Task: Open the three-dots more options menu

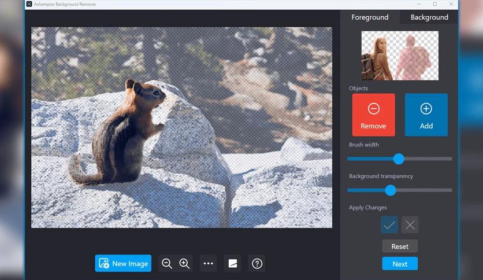Action: coord(209,263)
